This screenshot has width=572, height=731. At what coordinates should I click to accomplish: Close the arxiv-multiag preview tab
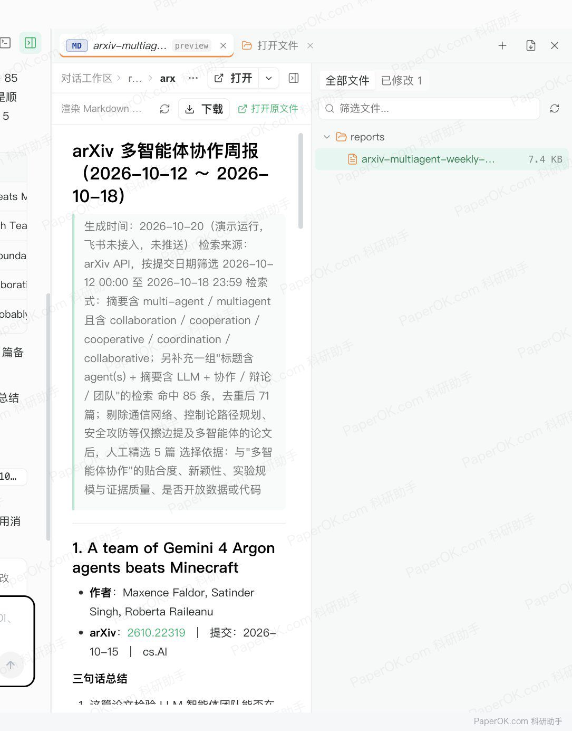pyautogui.click(x=223, y=46)
